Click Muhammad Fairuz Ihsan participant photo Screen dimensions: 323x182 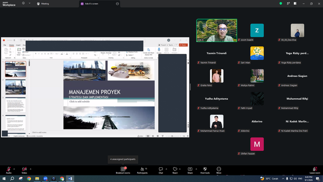tap(217, 121)
